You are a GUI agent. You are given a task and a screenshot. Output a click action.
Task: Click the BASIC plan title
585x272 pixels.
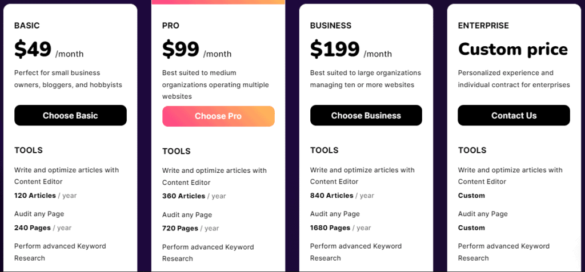(x=27, y=26)
